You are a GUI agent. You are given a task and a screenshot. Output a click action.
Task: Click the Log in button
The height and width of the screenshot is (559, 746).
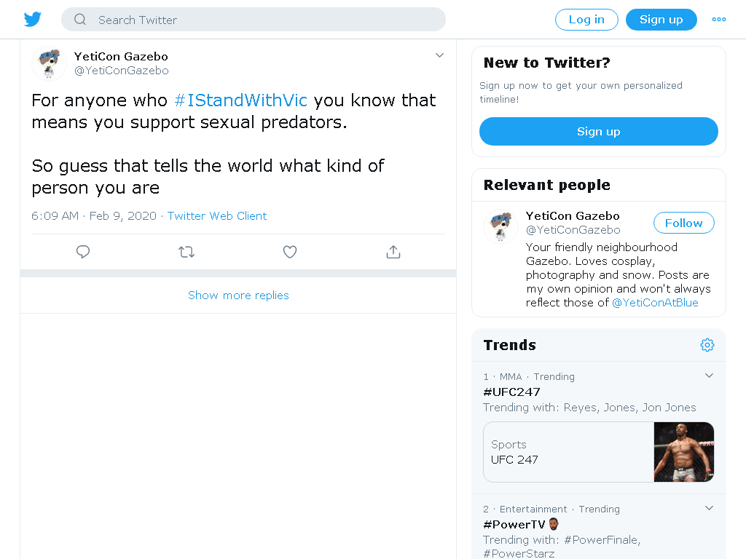click(586, 20)
